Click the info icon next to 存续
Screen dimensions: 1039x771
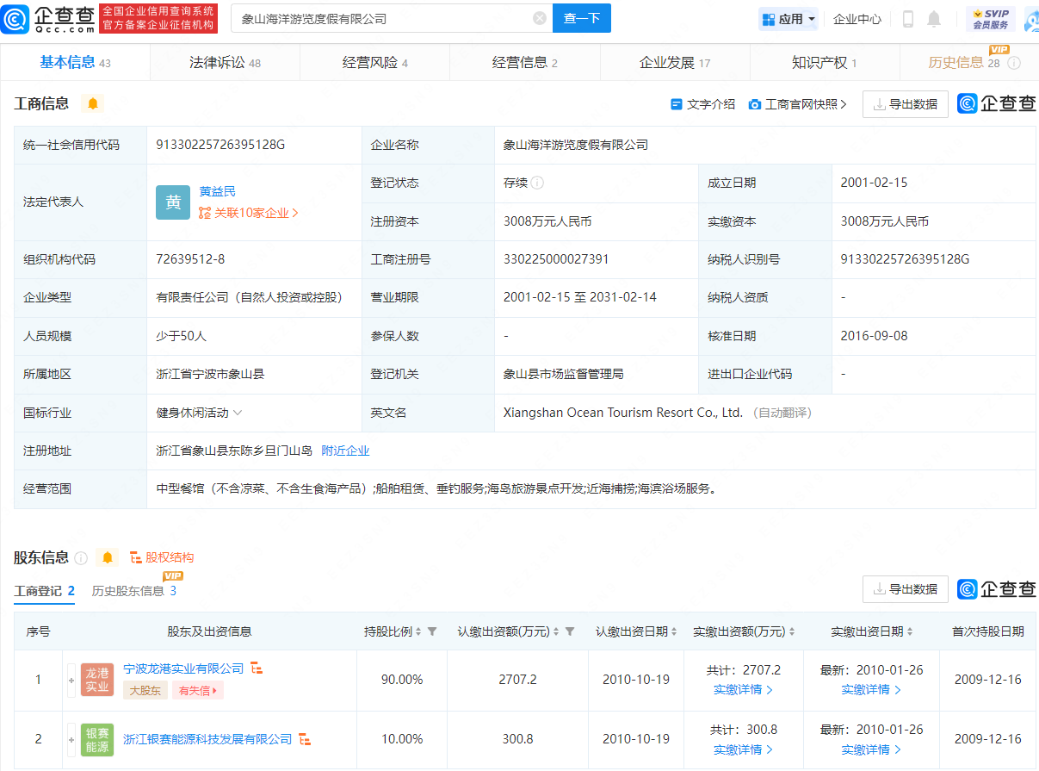(537, 183)
